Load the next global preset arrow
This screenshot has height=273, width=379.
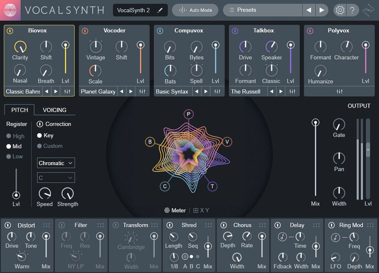(321, 10)
